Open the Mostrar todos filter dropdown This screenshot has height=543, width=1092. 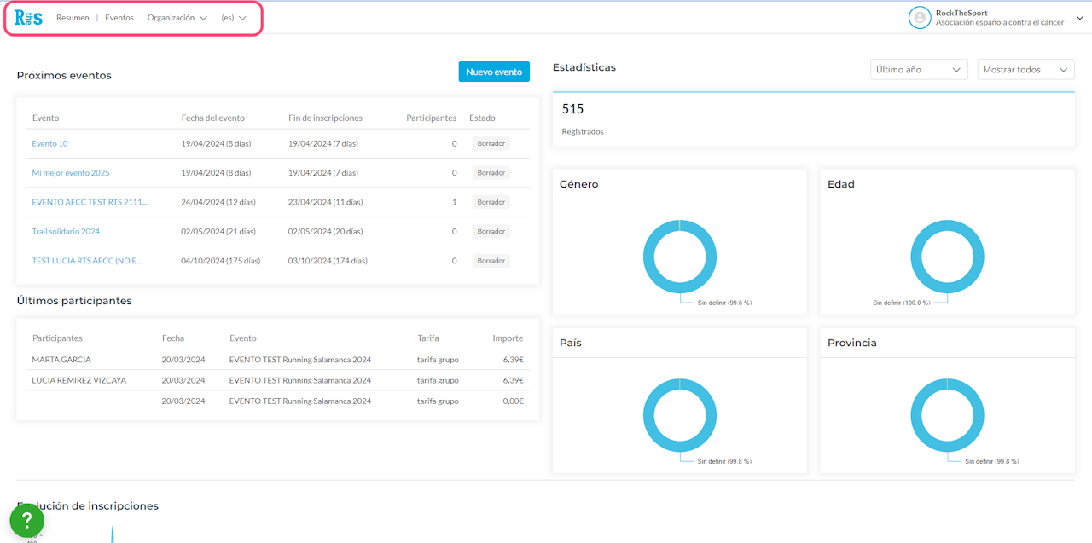click(1025, 70)
